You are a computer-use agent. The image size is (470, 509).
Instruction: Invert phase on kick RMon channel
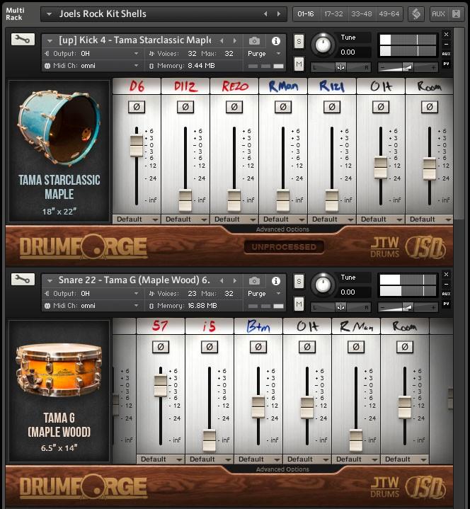pos(283,107)
